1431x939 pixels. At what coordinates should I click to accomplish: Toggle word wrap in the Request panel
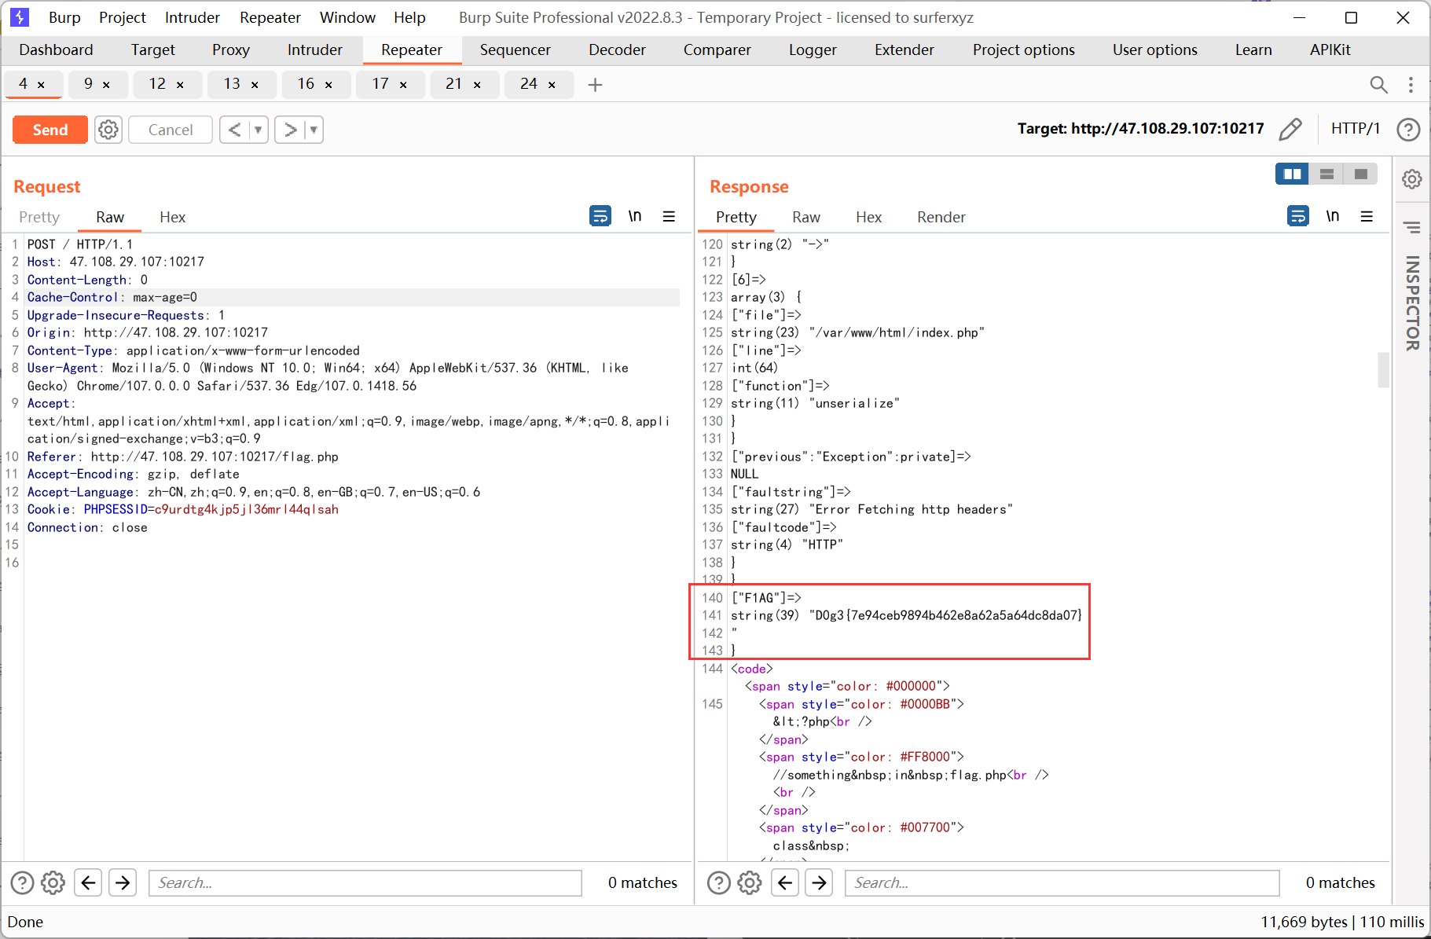point(600,215)
